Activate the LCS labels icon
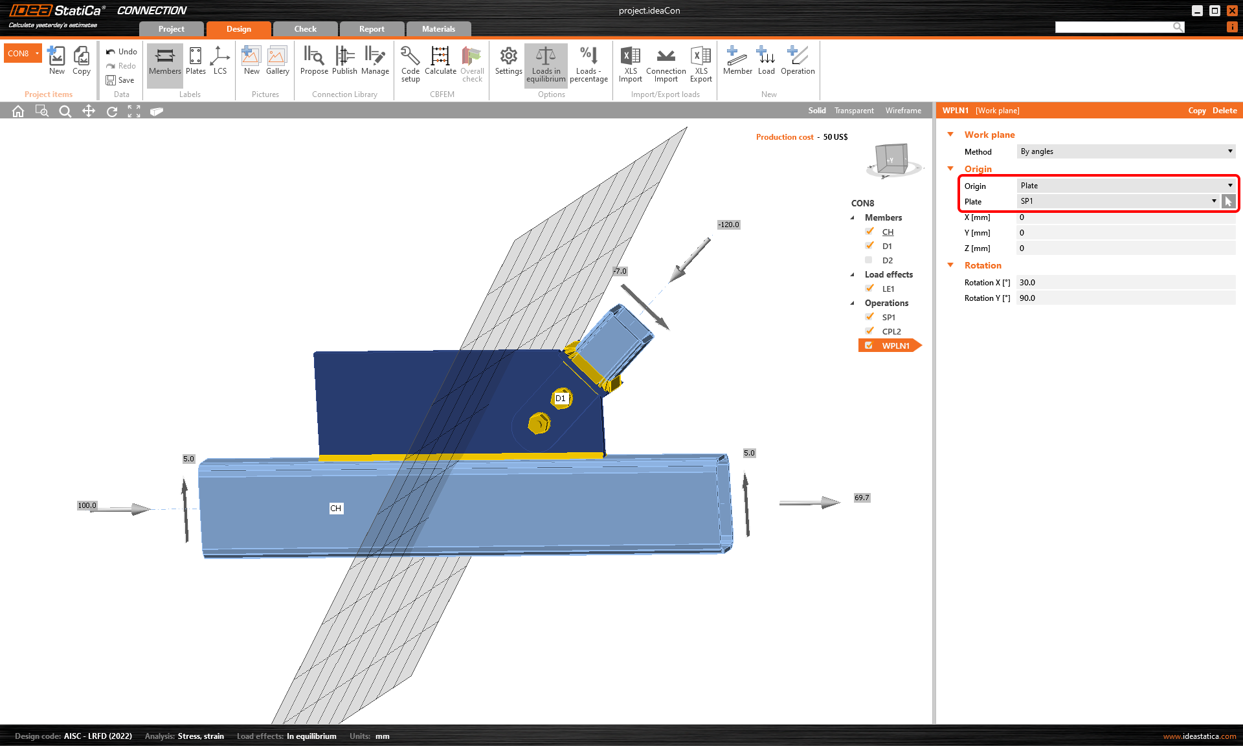Screen dimensions: 1243x746 pyautogui.click(x=220, y=61)
